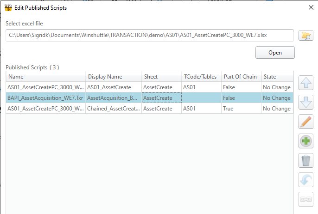This screenshot has width=318, height=214.
Task: Move selected script down with arrow icon
Action: tap(306, 102)
